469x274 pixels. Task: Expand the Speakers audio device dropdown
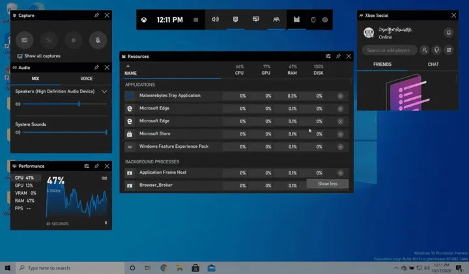tap(104, 92)
